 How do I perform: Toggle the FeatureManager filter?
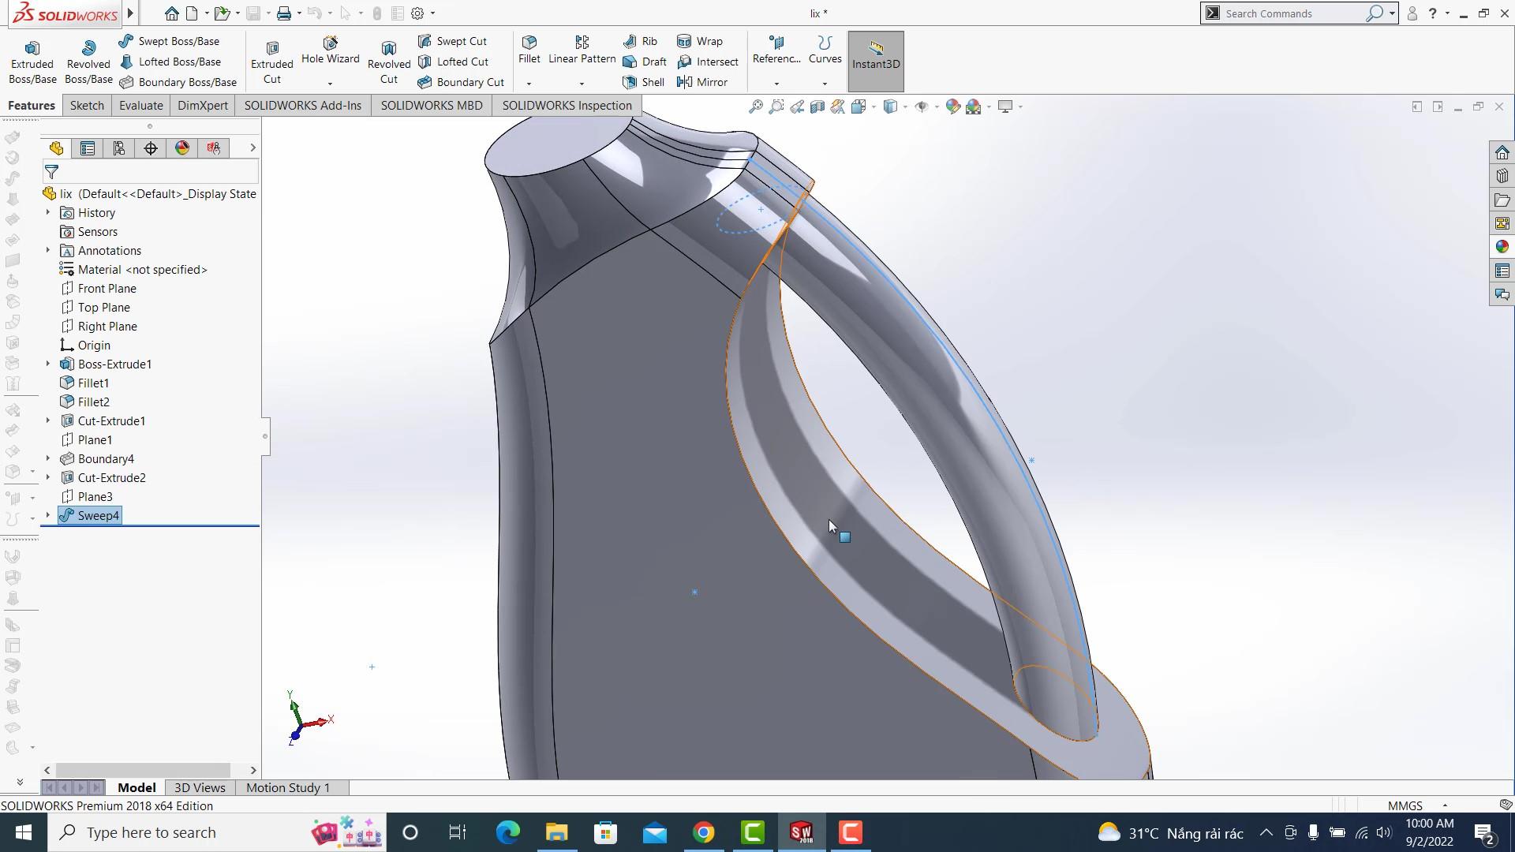pyautogui.click(x=50, y=171)
